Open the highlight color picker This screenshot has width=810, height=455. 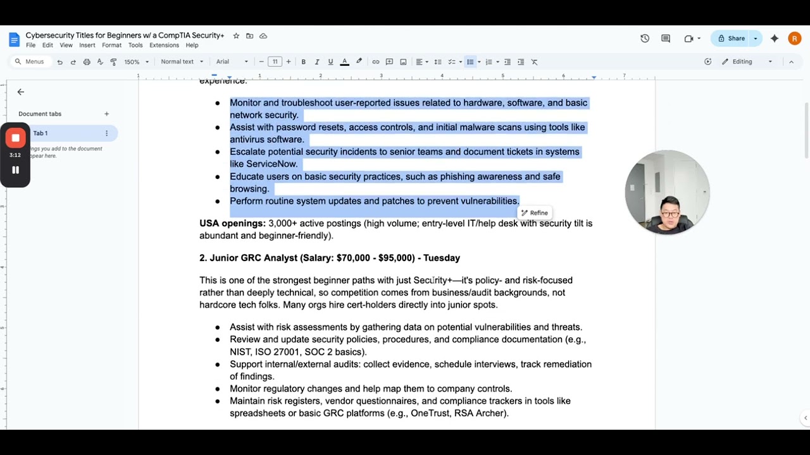coord(359,62)
